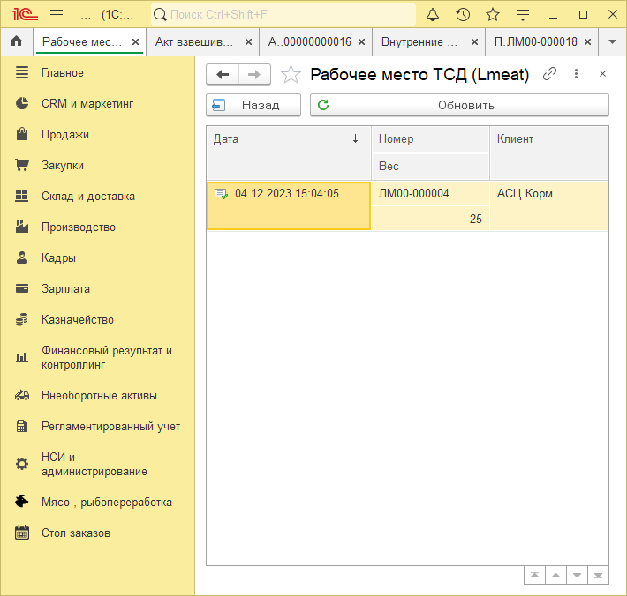Close the А..00000000016 tab
Viewport: 627px width, 596px height.
pyautogui.click(x=361, y=41)
